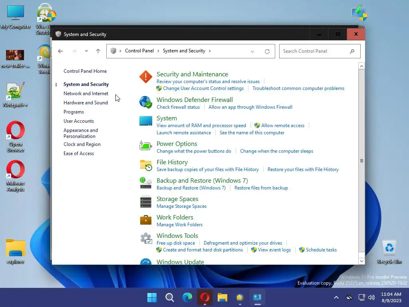This screenshot has width=409, height=307.
Task: Click the Control Panel taskbar icon
Action: 258,297
